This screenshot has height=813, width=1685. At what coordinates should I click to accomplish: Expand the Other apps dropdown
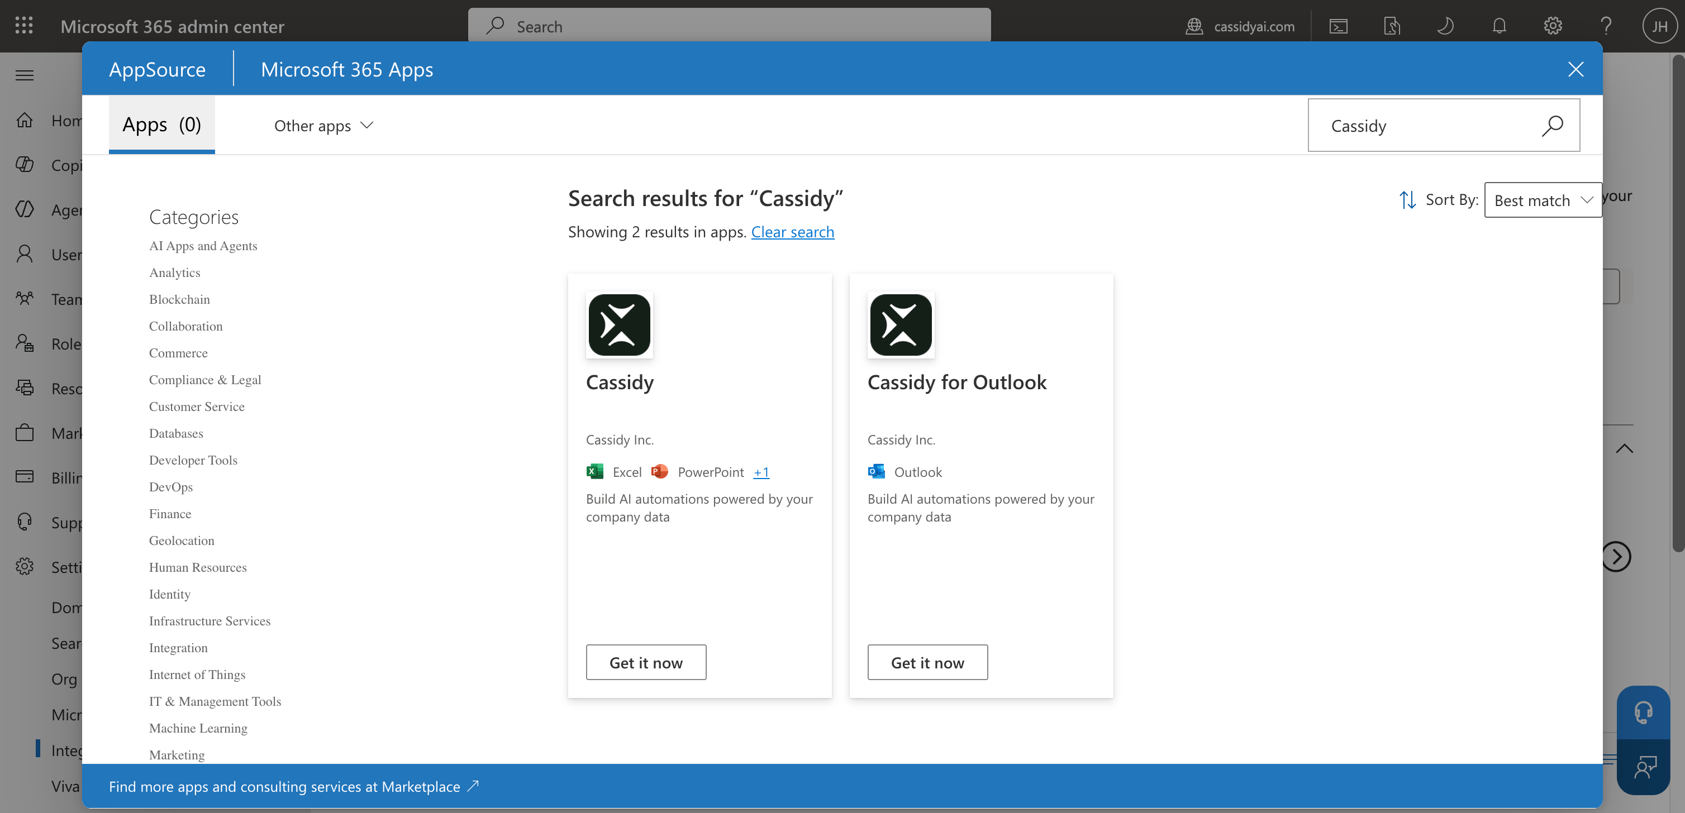click(x=324, y=126)
